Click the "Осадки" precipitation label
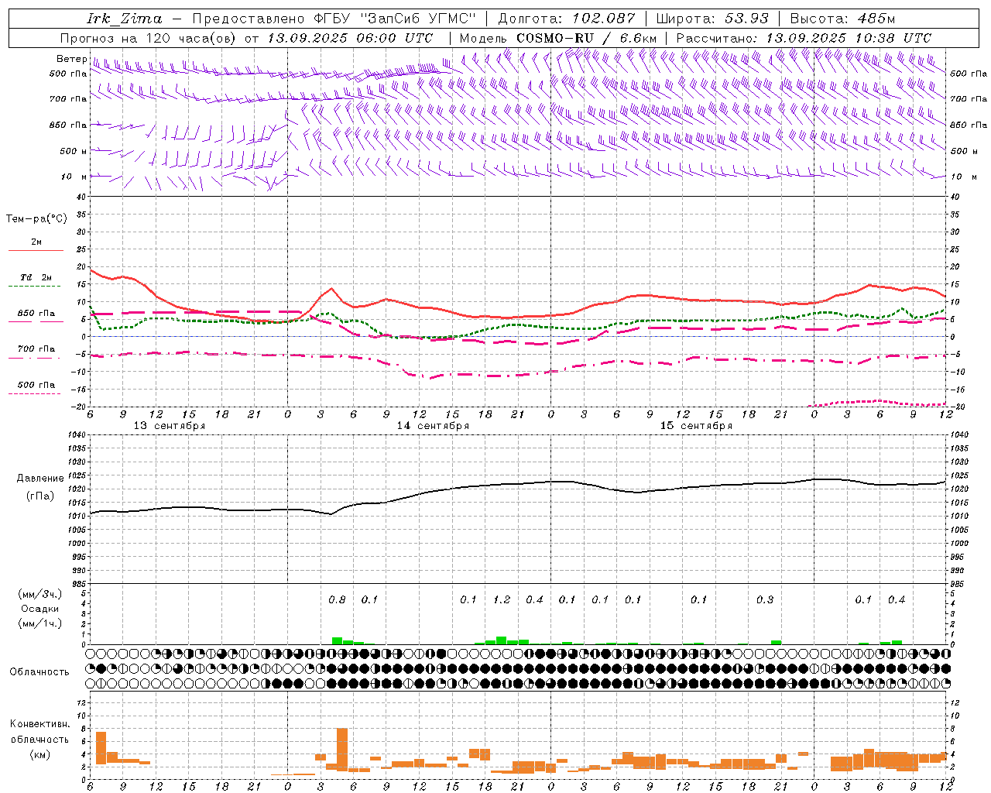This screenshot has width=991, height=793. click(x=39, y=609)
